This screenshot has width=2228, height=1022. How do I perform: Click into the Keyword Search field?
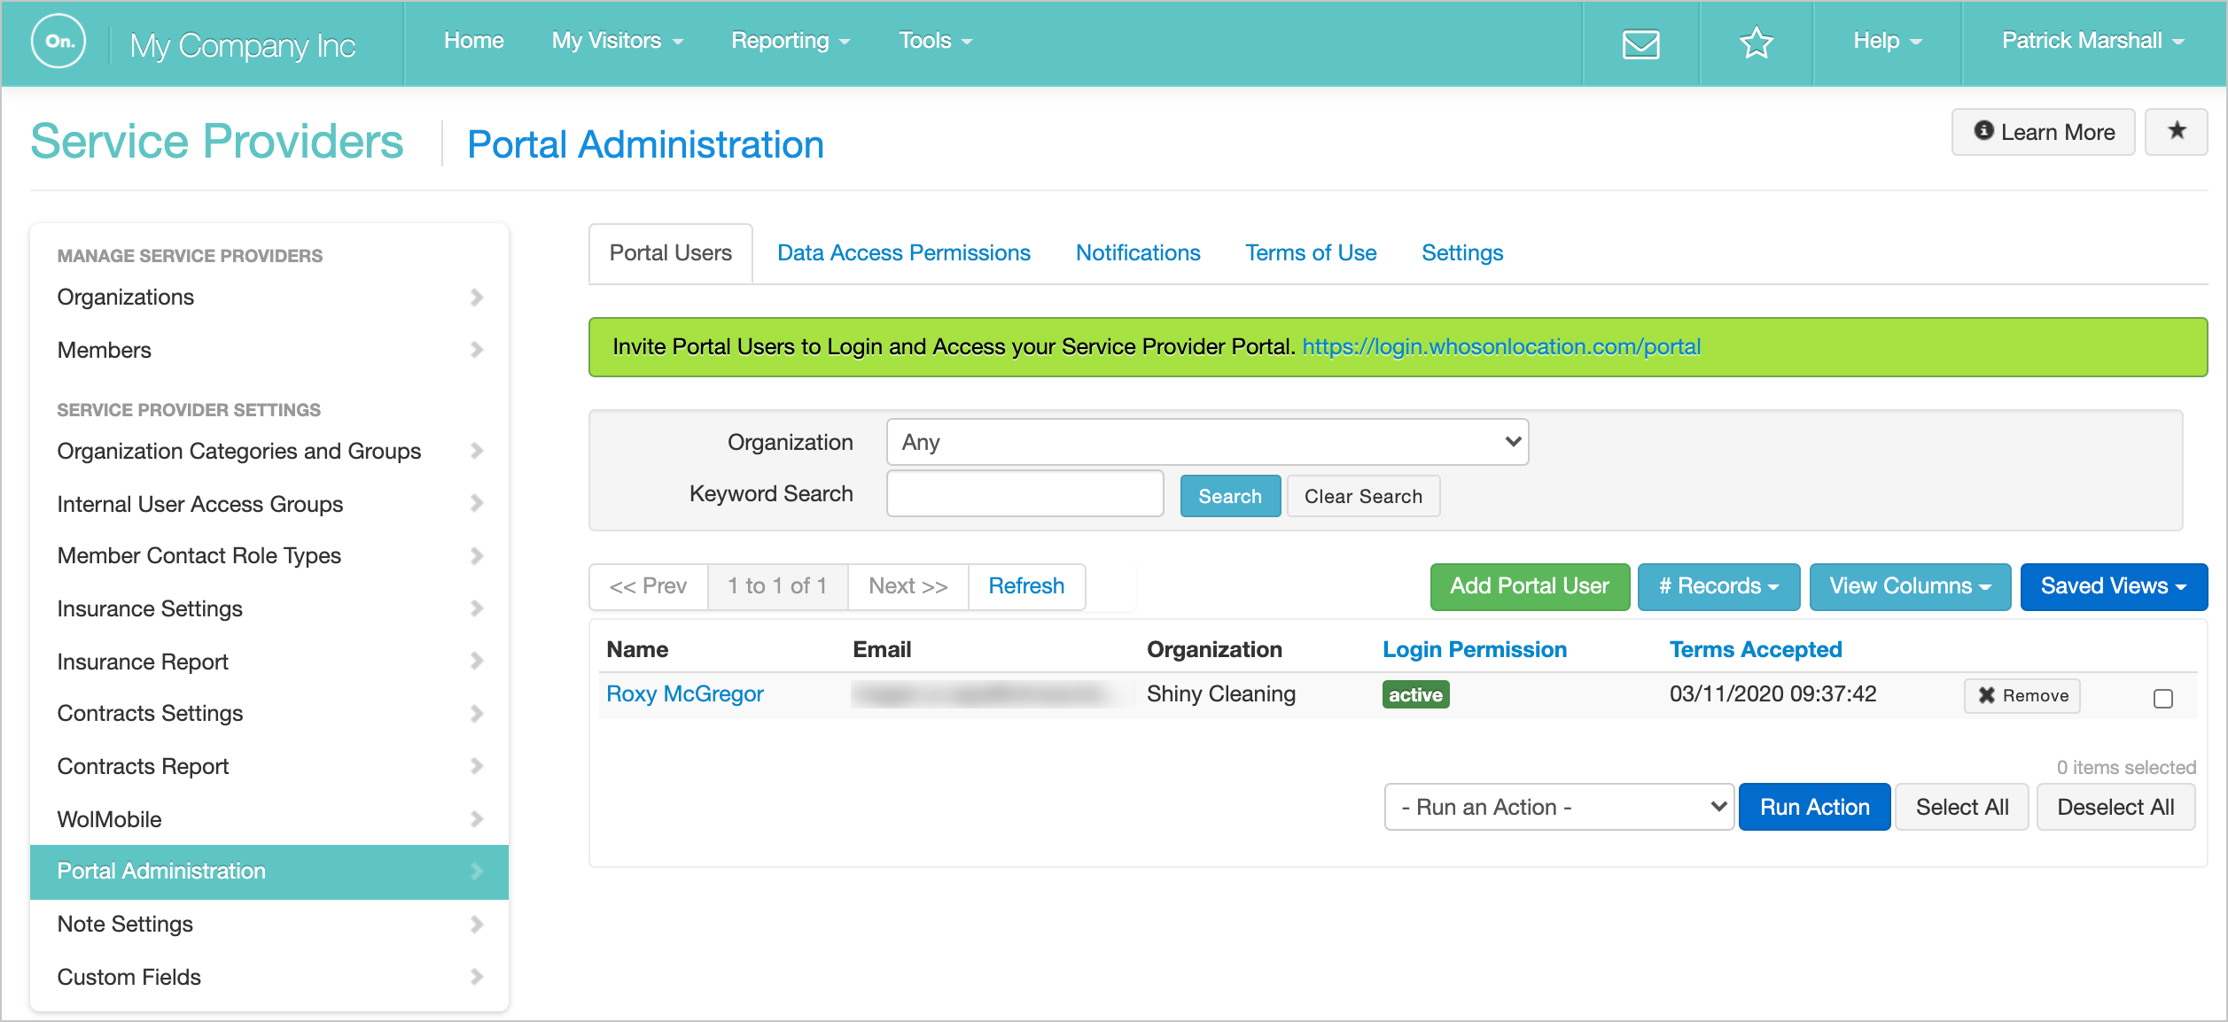point(1024,494)
